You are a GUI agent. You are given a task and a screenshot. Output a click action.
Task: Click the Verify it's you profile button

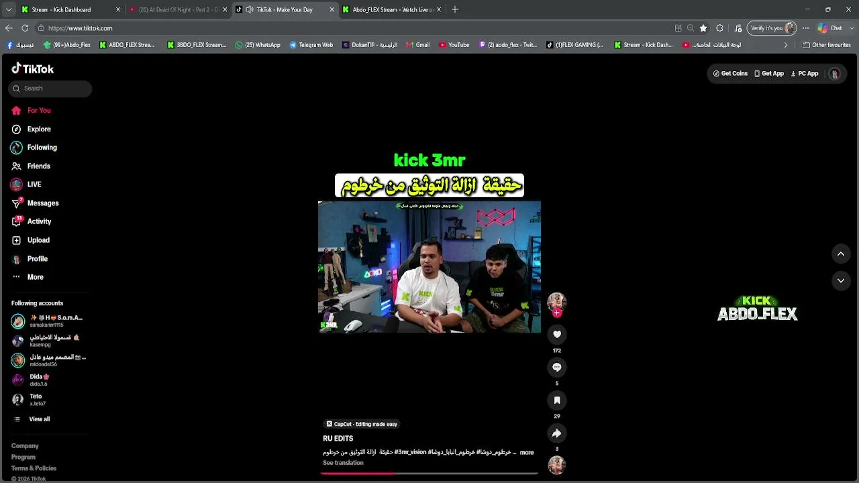click(772, 28)
